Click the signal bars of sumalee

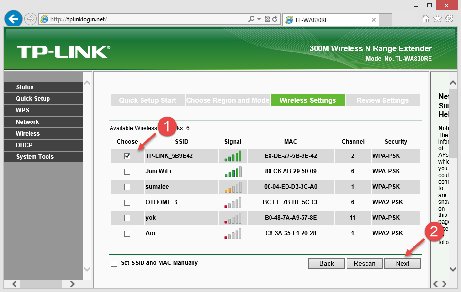click(233, 187)
